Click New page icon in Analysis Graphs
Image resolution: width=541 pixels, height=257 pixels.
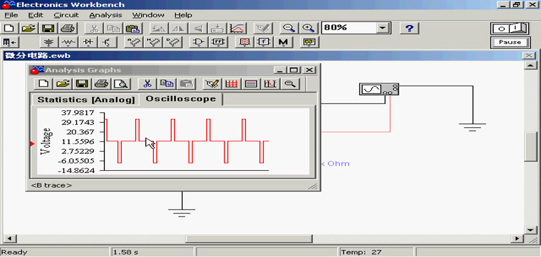pyautogui.click(x=44, y=84)
